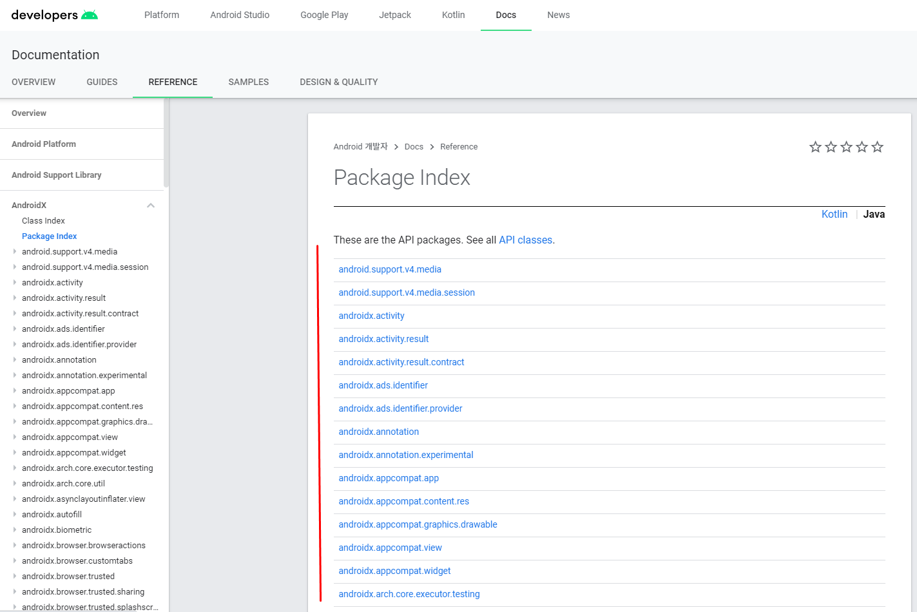
Task: Open androidx.arch.core.executor.testing link in list
Action: (x=409, y=594)
